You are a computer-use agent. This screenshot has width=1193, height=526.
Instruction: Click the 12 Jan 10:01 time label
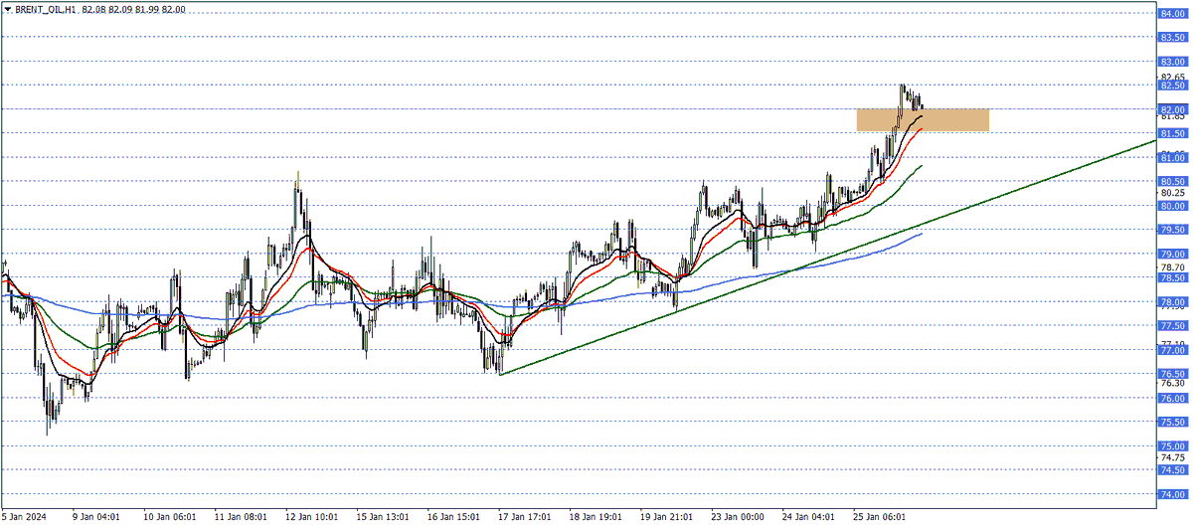tap(311, 517)
